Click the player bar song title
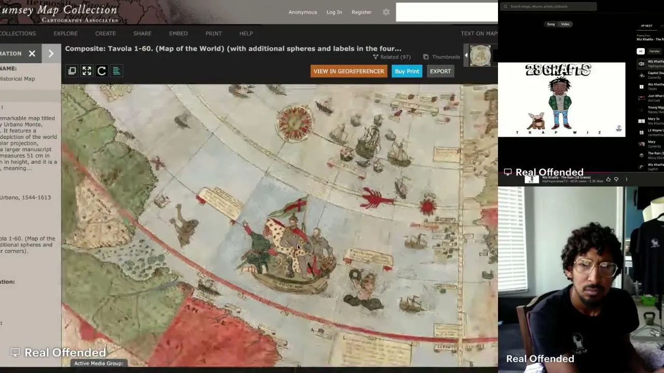Screen dimensions: 664x373 566,177
